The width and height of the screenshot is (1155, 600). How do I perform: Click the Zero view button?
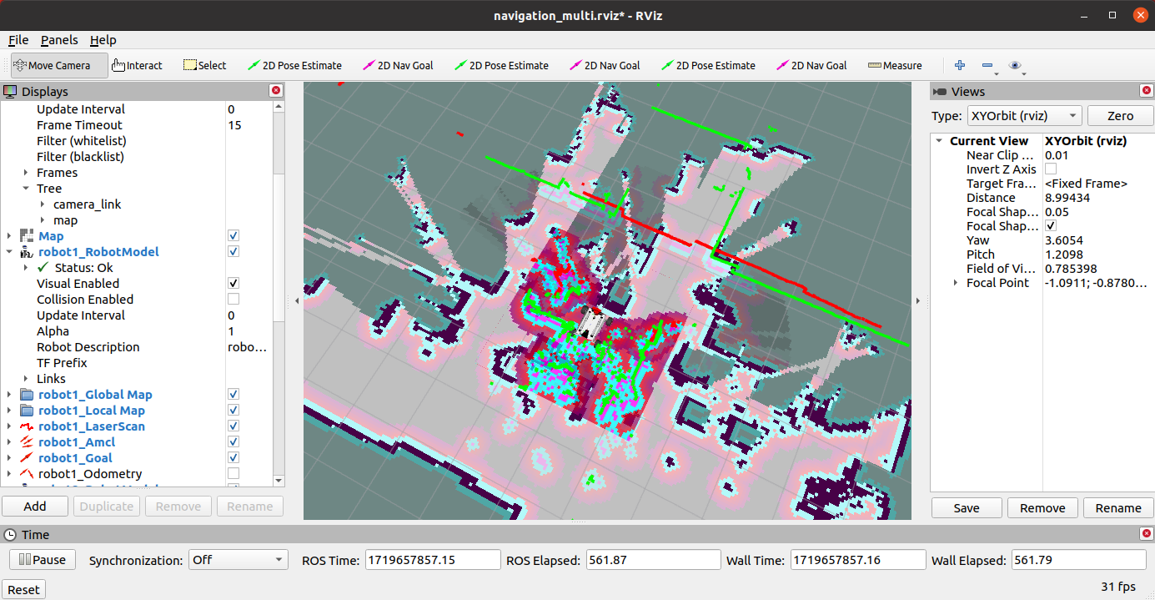pos(1120,116)
